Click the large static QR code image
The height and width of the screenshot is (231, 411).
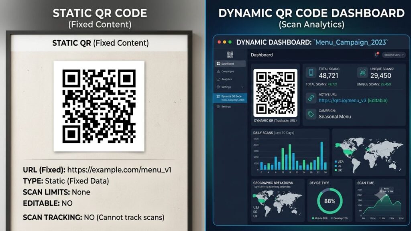(x=99, y=106)
